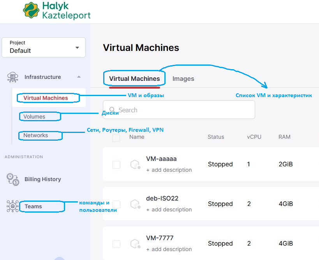The width and height of the screenshot is (319, 260).
Task: Click the deb-ISO22 machine icon
Action: [135, 204]
